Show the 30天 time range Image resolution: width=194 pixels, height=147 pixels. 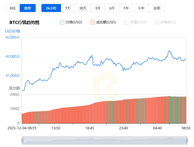pos(83,8)
